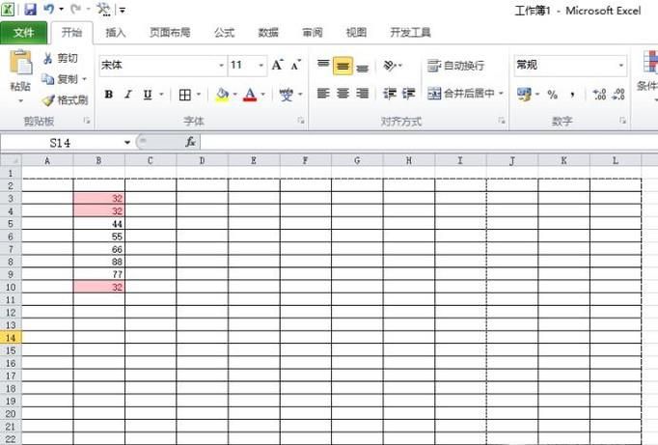Switch to the Formulas (公式) tab
Viewport: 658px width, 445px height.
[224, 32]
